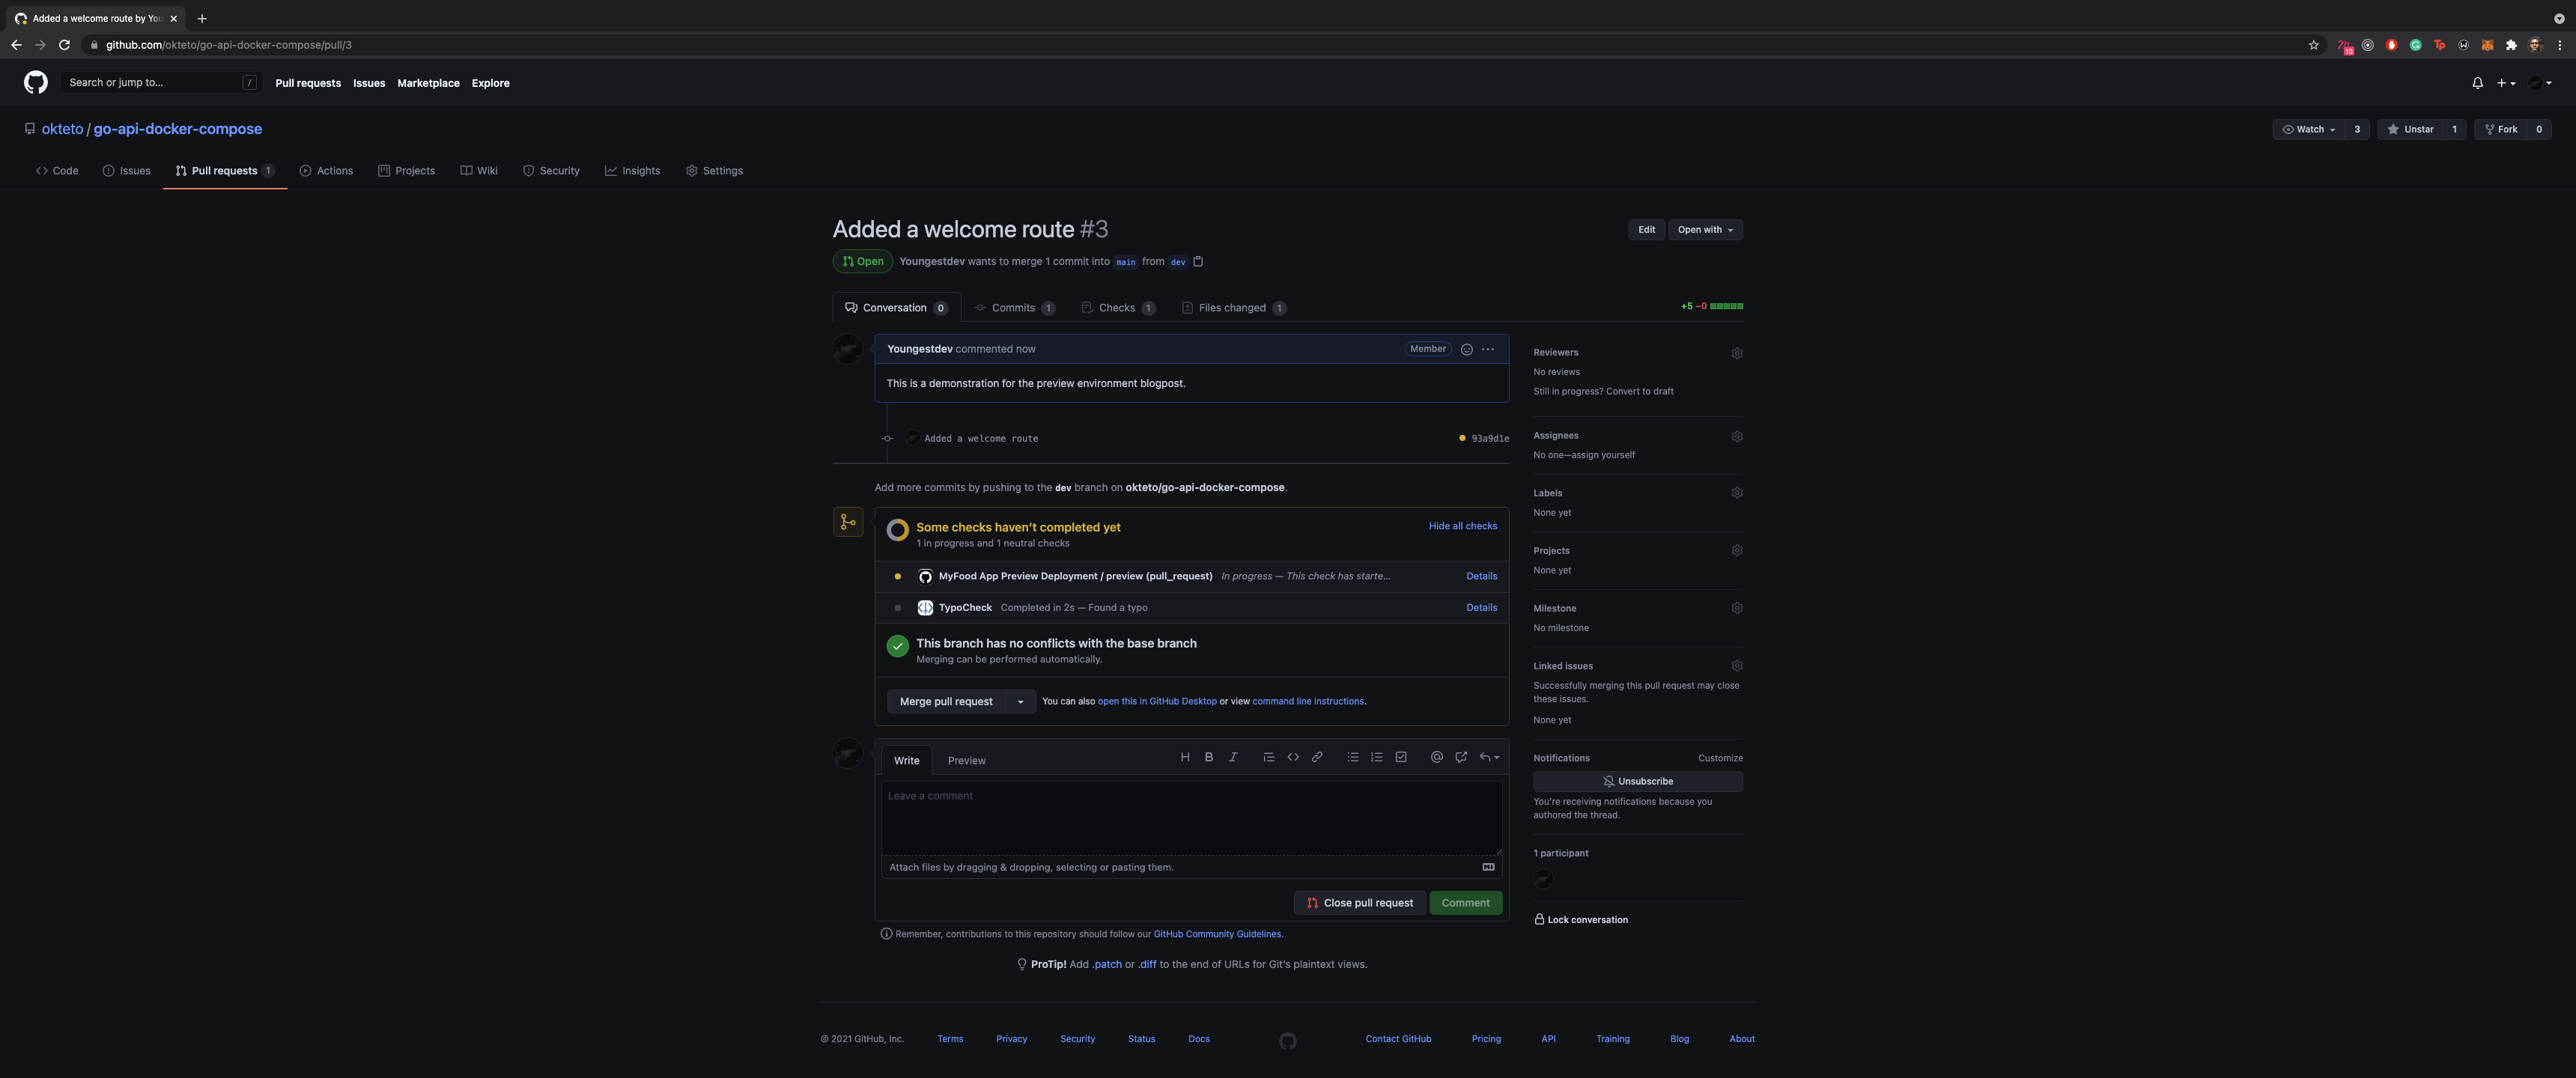Image resolution: width=2576 pixels, height=1078 pixels.
Task: Toggle Unstar on this repository
Action: point(2410,129)
